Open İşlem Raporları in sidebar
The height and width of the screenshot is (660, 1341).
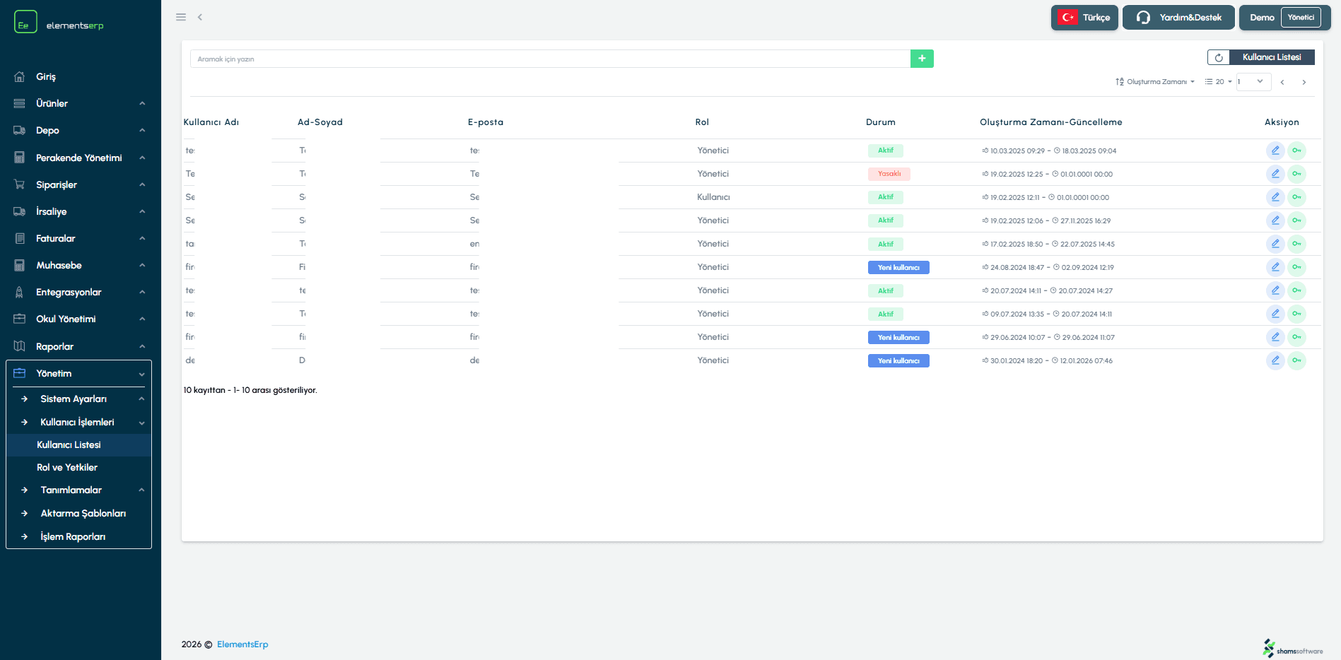click(73, 536)
